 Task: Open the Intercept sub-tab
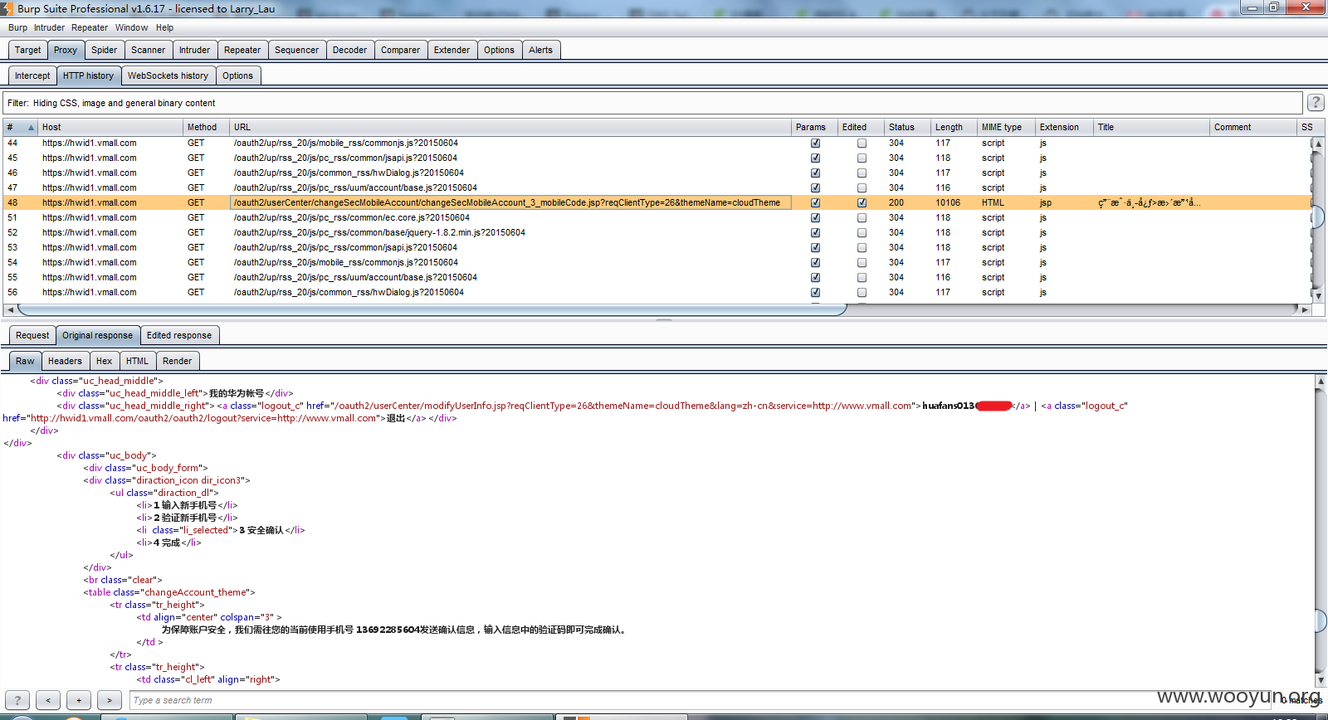[32, 75]
